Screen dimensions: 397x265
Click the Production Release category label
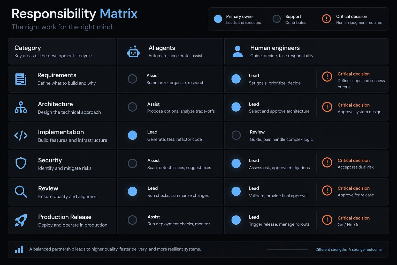click(65, 217)
